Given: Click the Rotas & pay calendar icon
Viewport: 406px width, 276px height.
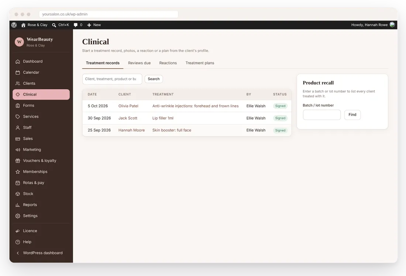Looking at the screenshot, I should (18, 183).
